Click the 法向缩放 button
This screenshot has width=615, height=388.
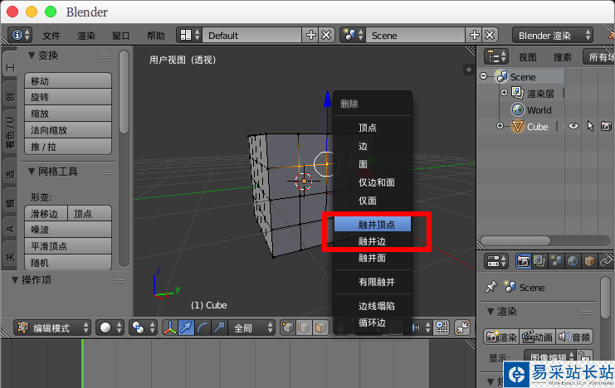(68, 129)
